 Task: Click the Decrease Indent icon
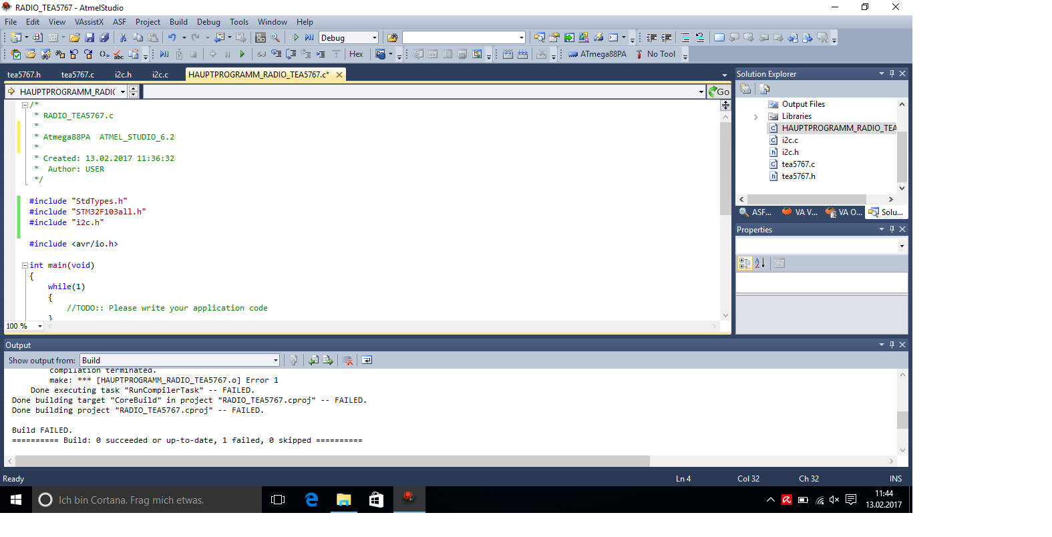[x=652, y=38]
